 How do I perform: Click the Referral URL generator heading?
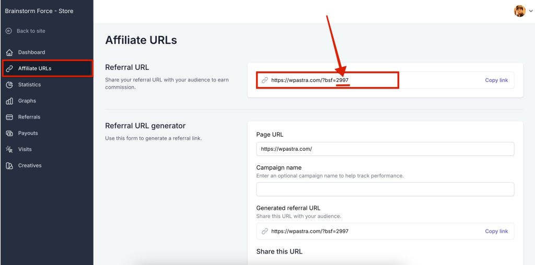[x=145, y=126]
